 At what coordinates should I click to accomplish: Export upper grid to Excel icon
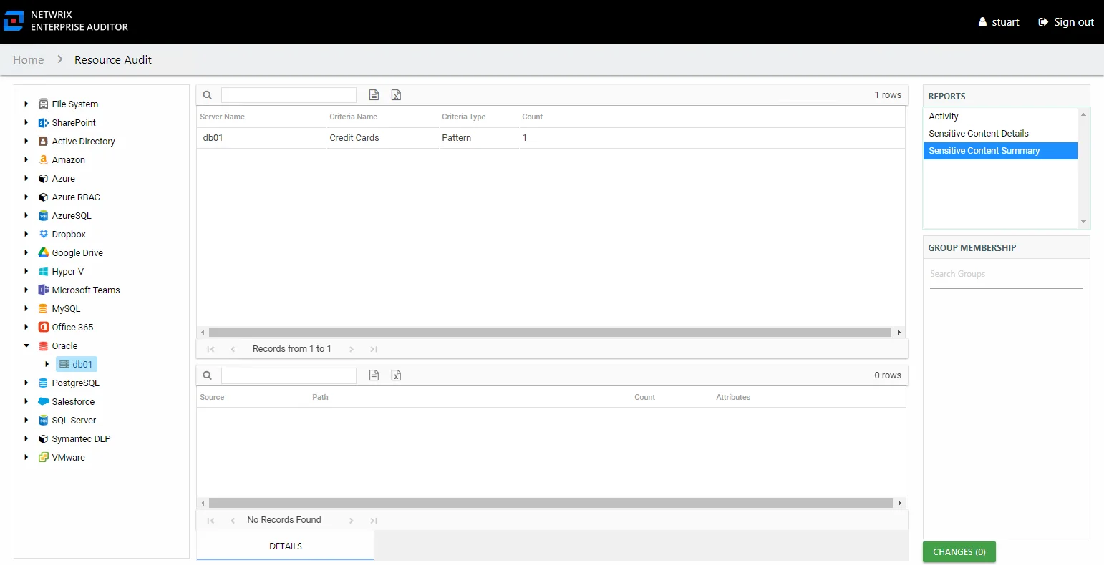click(396, 95)
